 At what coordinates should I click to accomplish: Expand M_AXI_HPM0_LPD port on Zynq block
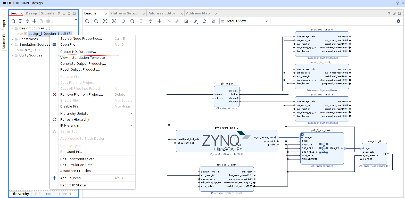click(x=275, y=137)
